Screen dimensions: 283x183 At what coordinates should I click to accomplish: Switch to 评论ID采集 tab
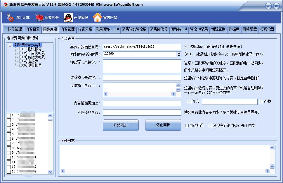pyautogui.click(x=199, y=29)
